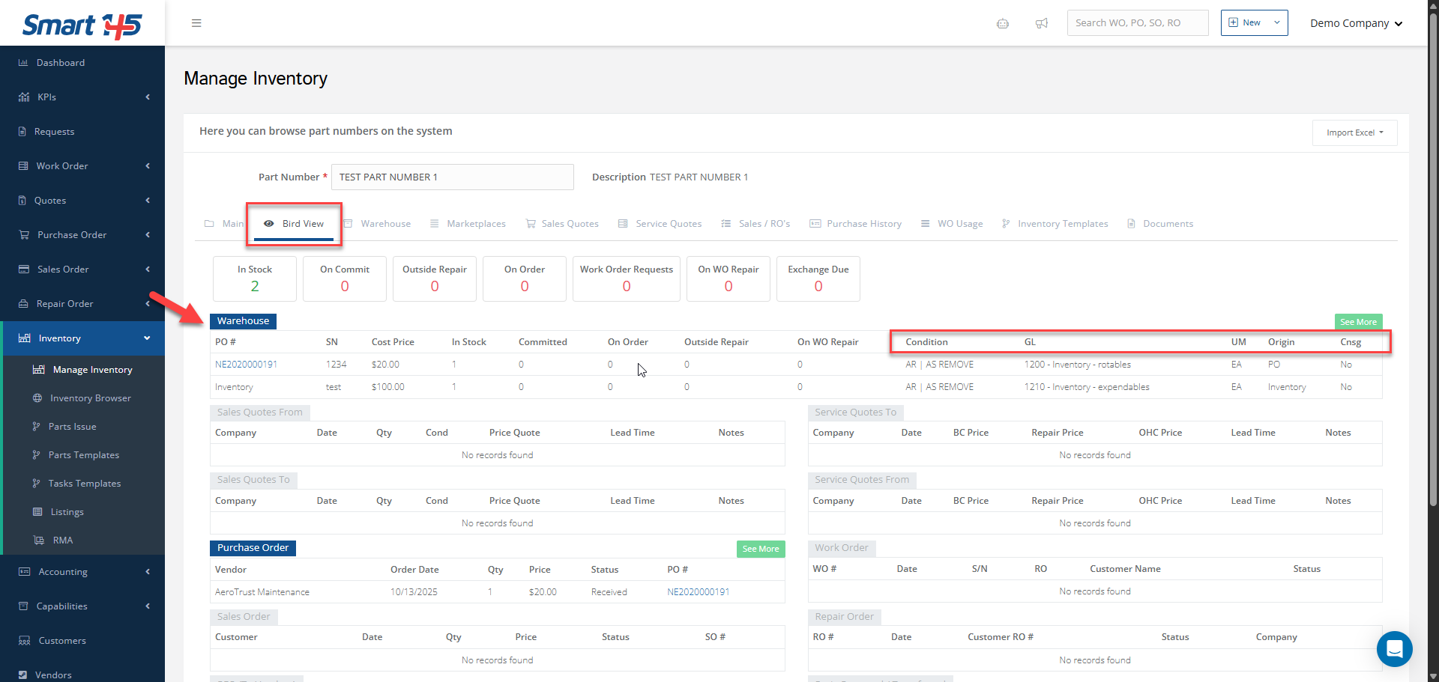Click the Warehouse See More button

pyautogui.click(x=1357, y=322)
